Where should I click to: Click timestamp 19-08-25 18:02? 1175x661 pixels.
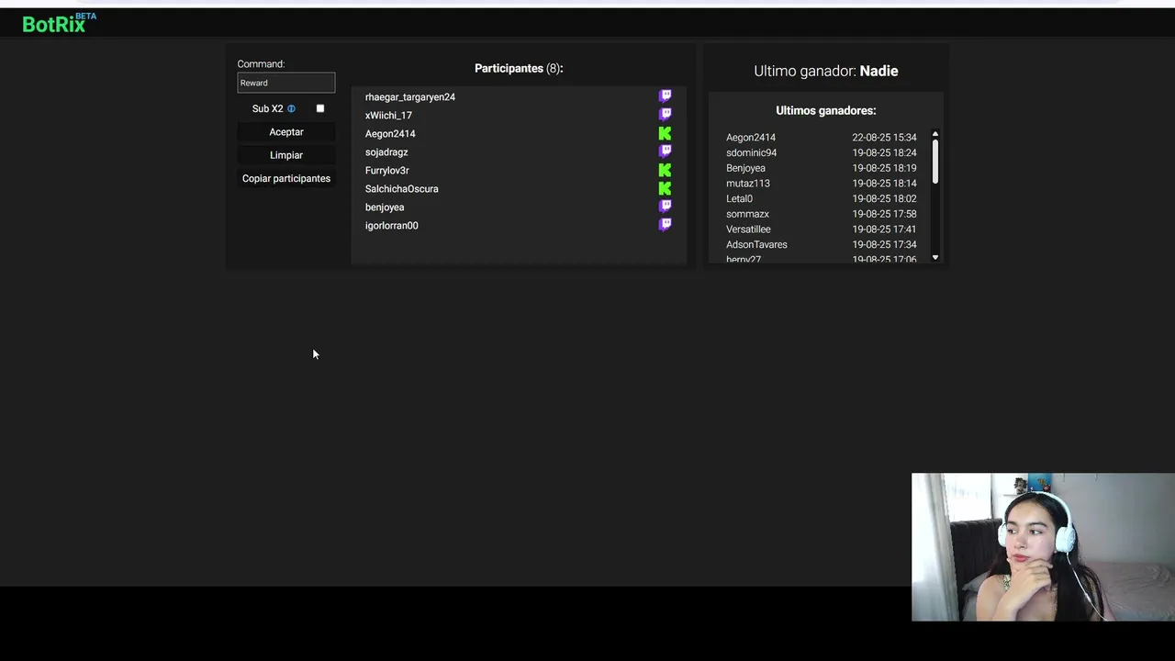[884, 198]
